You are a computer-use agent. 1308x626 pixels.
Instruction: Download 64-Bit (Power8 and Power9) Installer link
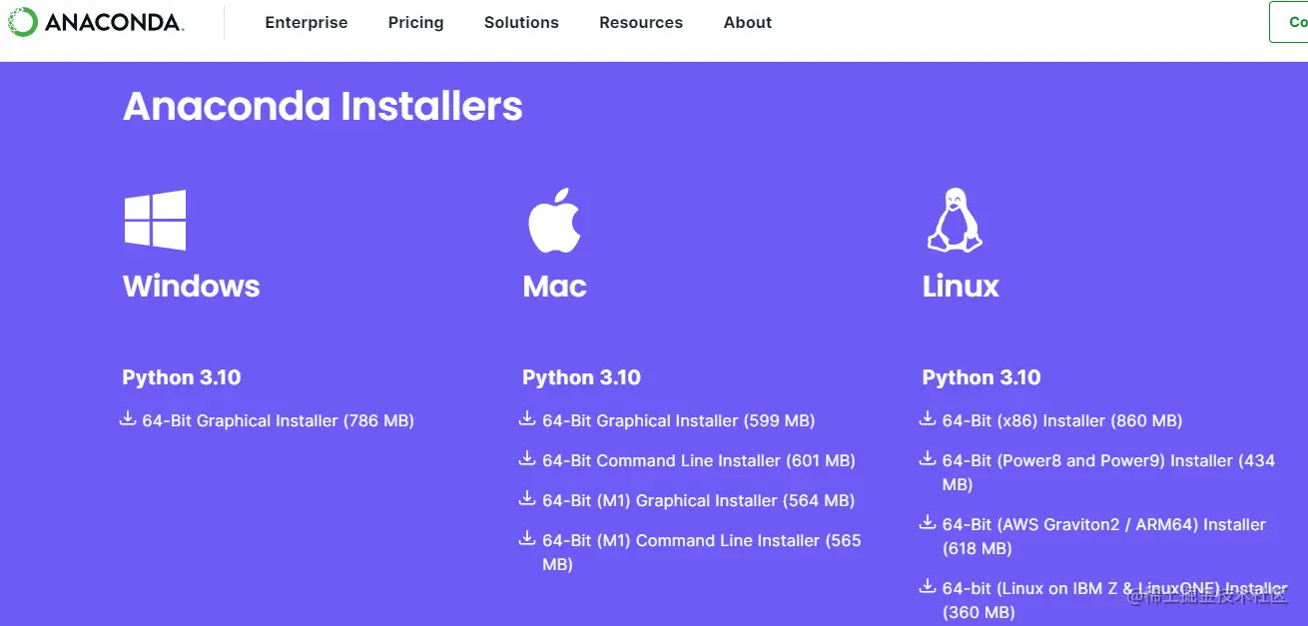pos(1108,472)
